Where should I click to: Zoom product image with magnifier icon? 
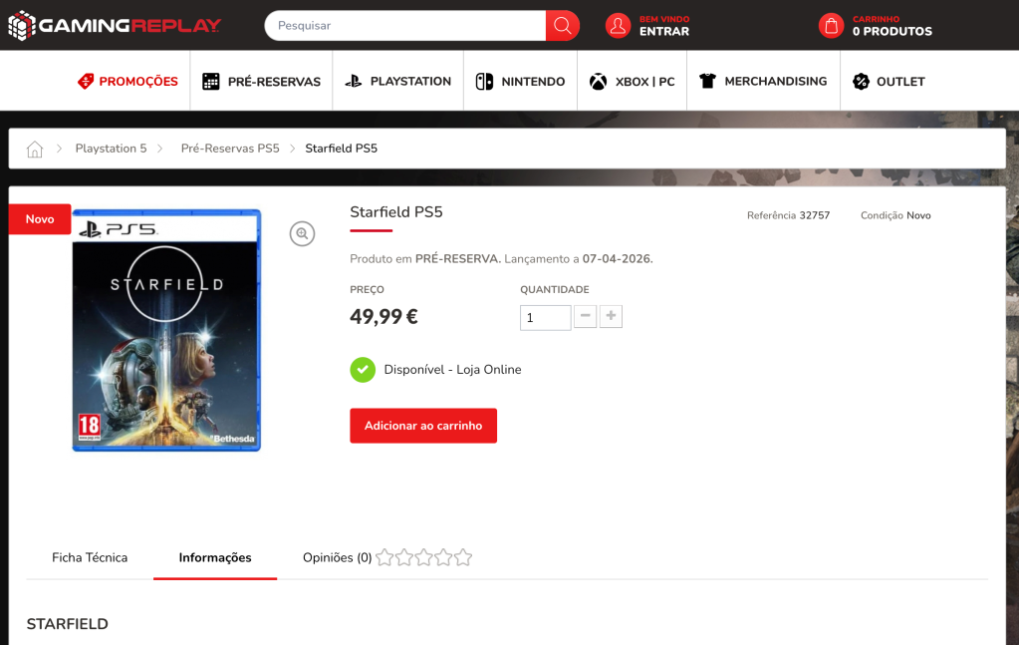[x=302, y=233]
